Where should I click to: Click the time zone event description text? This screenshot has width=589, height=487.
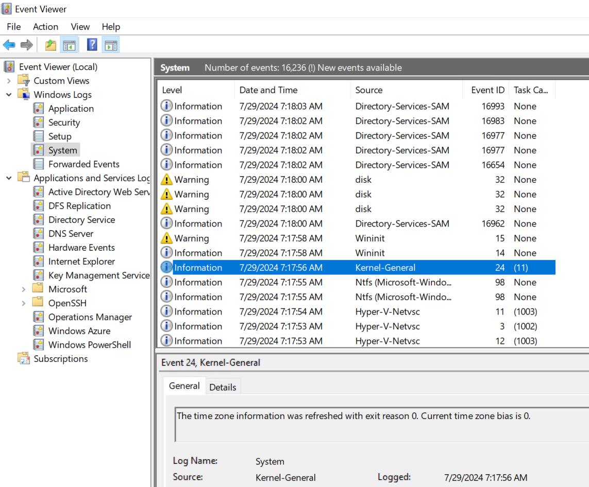[x=354, y=416]
